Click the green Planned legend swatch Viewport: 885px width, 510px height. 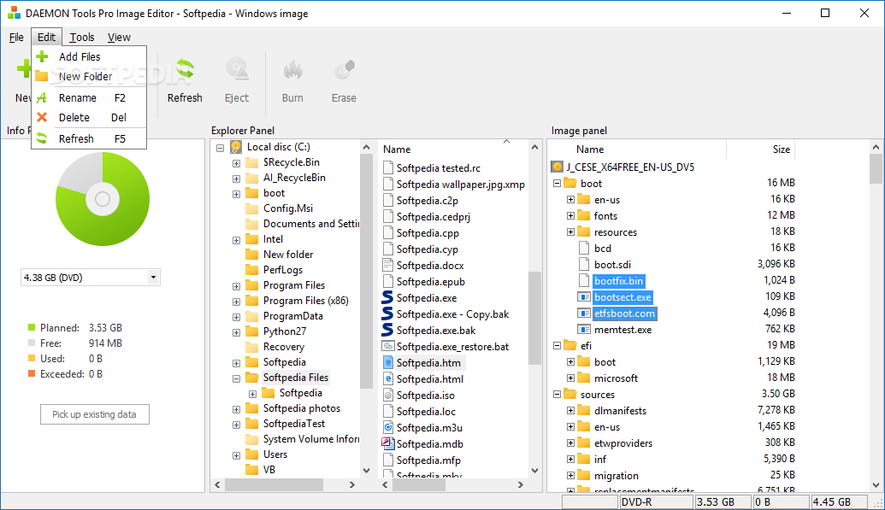click(x=32, y=327)
